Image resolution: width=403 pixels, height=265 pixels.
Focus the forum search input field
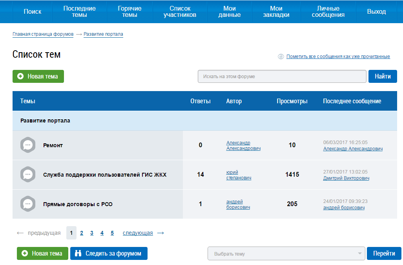[x=282, y=77]
